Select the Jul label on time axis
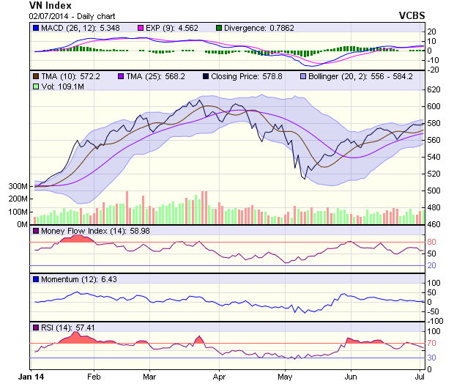The image size is (454, 392). tap(420, 376)
